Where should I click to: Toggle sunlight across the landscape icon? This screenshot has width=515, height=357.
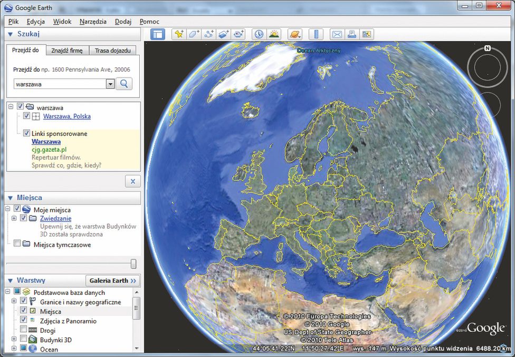(x=274, y=34)
